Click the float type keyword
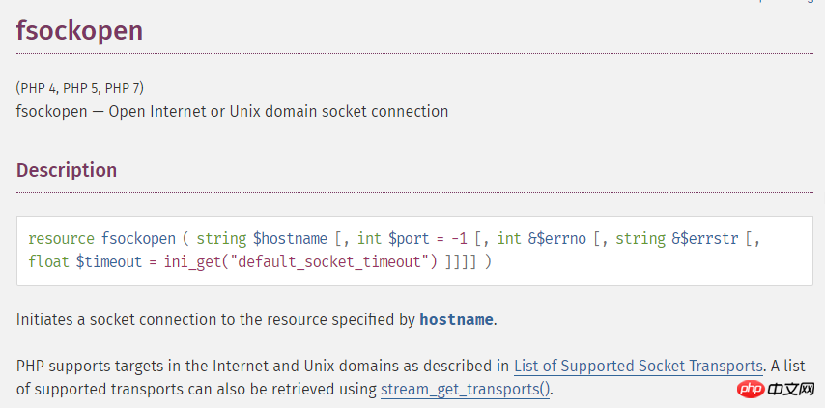 [x=47, y=261]
